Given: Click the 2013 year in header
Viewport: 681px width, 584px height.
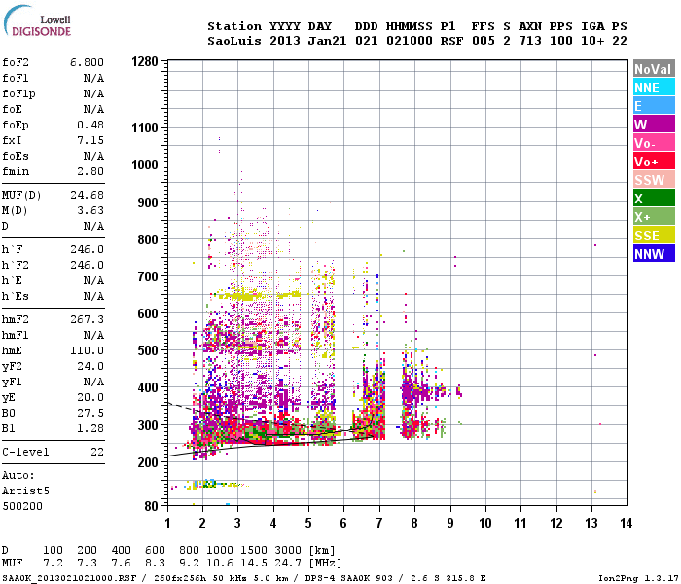Looking at the screenshot, I should pos(285,41).
